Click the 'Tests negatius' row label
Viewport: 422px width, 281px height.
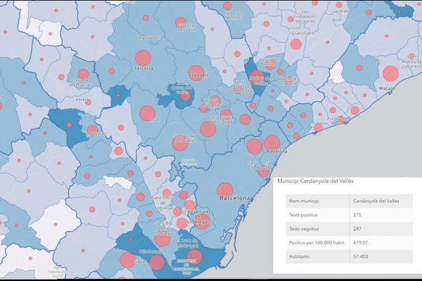point(304,229)
